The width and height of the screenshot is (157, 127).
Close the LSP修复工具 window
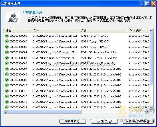[153, 4]
